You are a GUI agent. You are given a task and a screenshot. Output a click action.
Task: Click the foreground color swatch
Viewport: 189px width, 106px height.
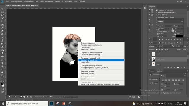pyautogui.click(x=1, y=84)
